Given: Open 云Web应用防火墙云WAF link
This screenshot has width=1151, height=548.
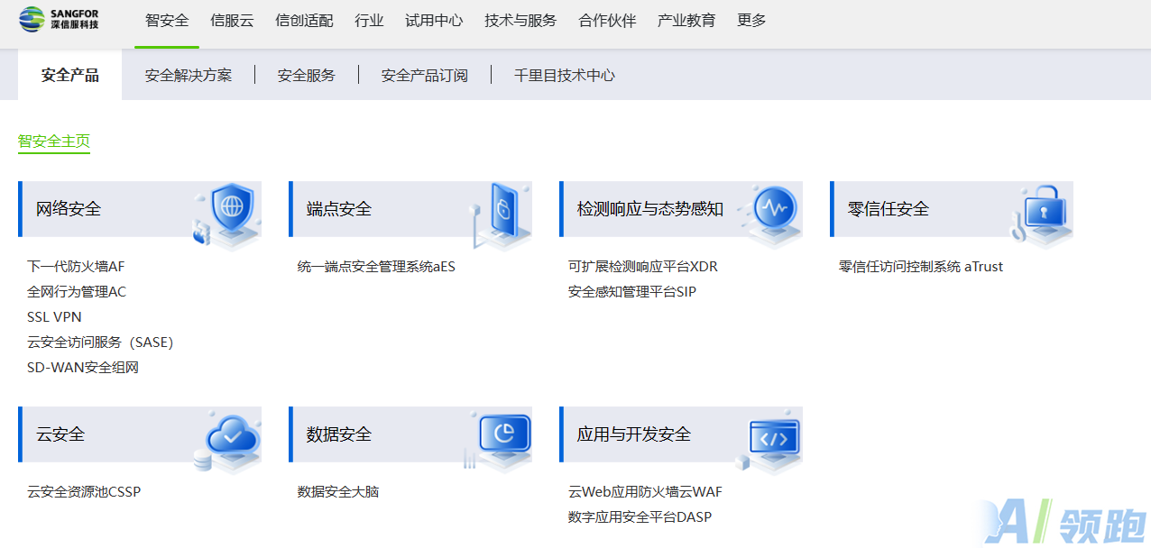Looking at the screenshot, I should (645, 491).
